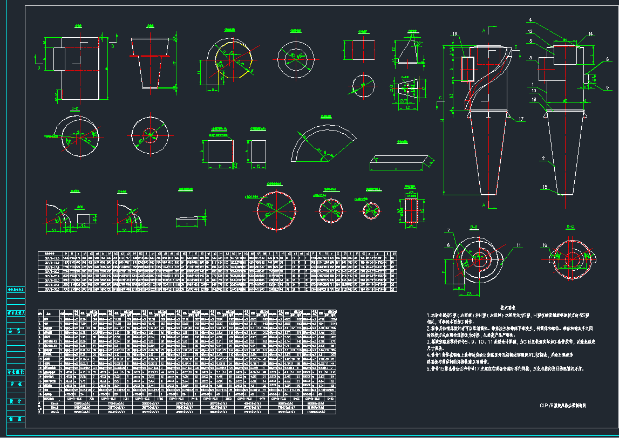Click part callout number 10

click(545, 245)
